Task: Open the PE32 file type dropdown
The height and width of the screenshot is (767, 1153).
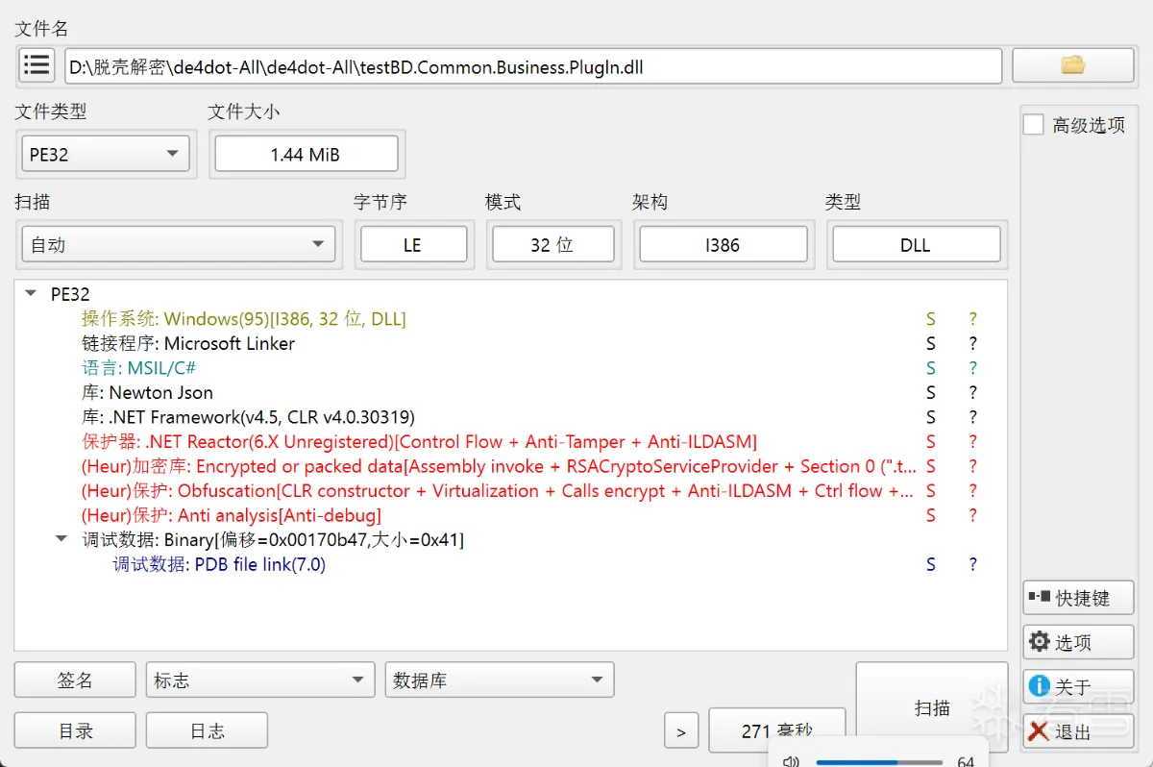Action: pyautogui.click(x=106, y=154)
